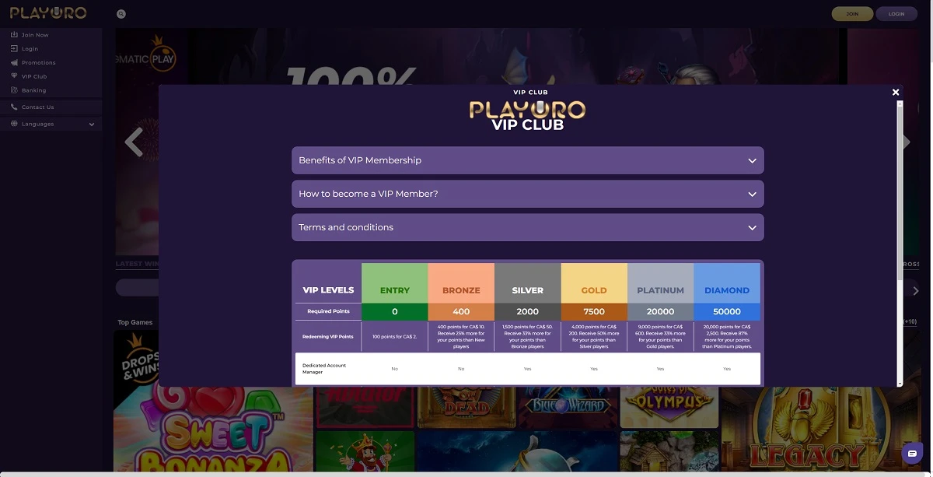The width and height of the screenshot is (933, 477).
Task: Click the Redeeming VIP Points row label
Action: coord(328,336)
